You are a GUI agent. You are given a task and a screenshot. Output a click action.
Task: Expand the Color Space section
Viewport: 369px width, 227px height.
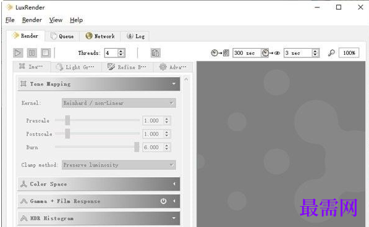coord(174,184)
